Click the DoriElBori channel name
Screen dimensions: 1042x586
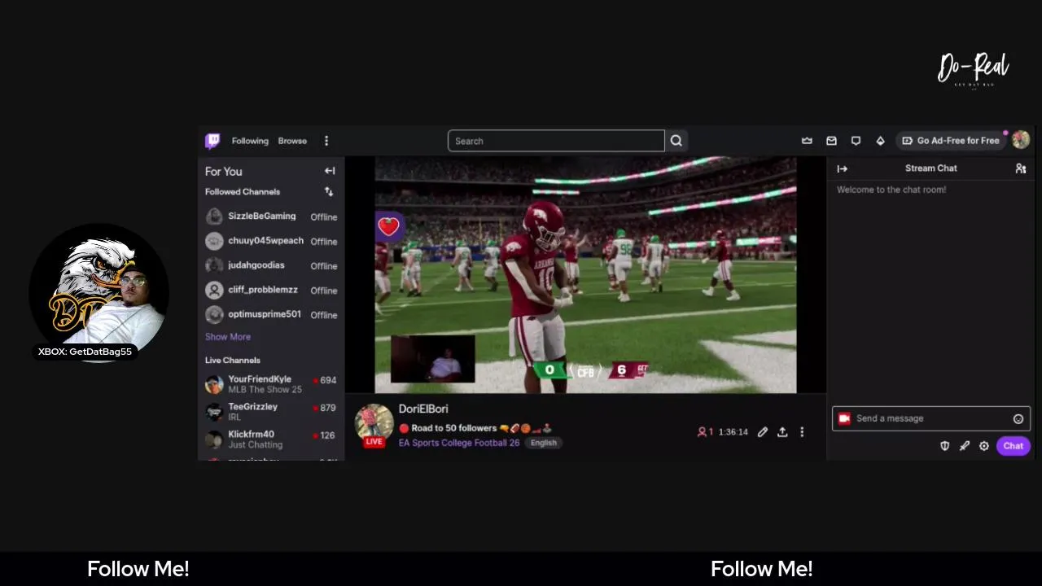point(423,409)
